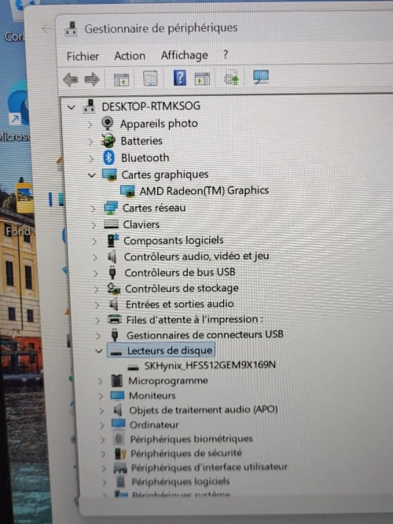Click the Properties toolbar icon

[150, 79]
